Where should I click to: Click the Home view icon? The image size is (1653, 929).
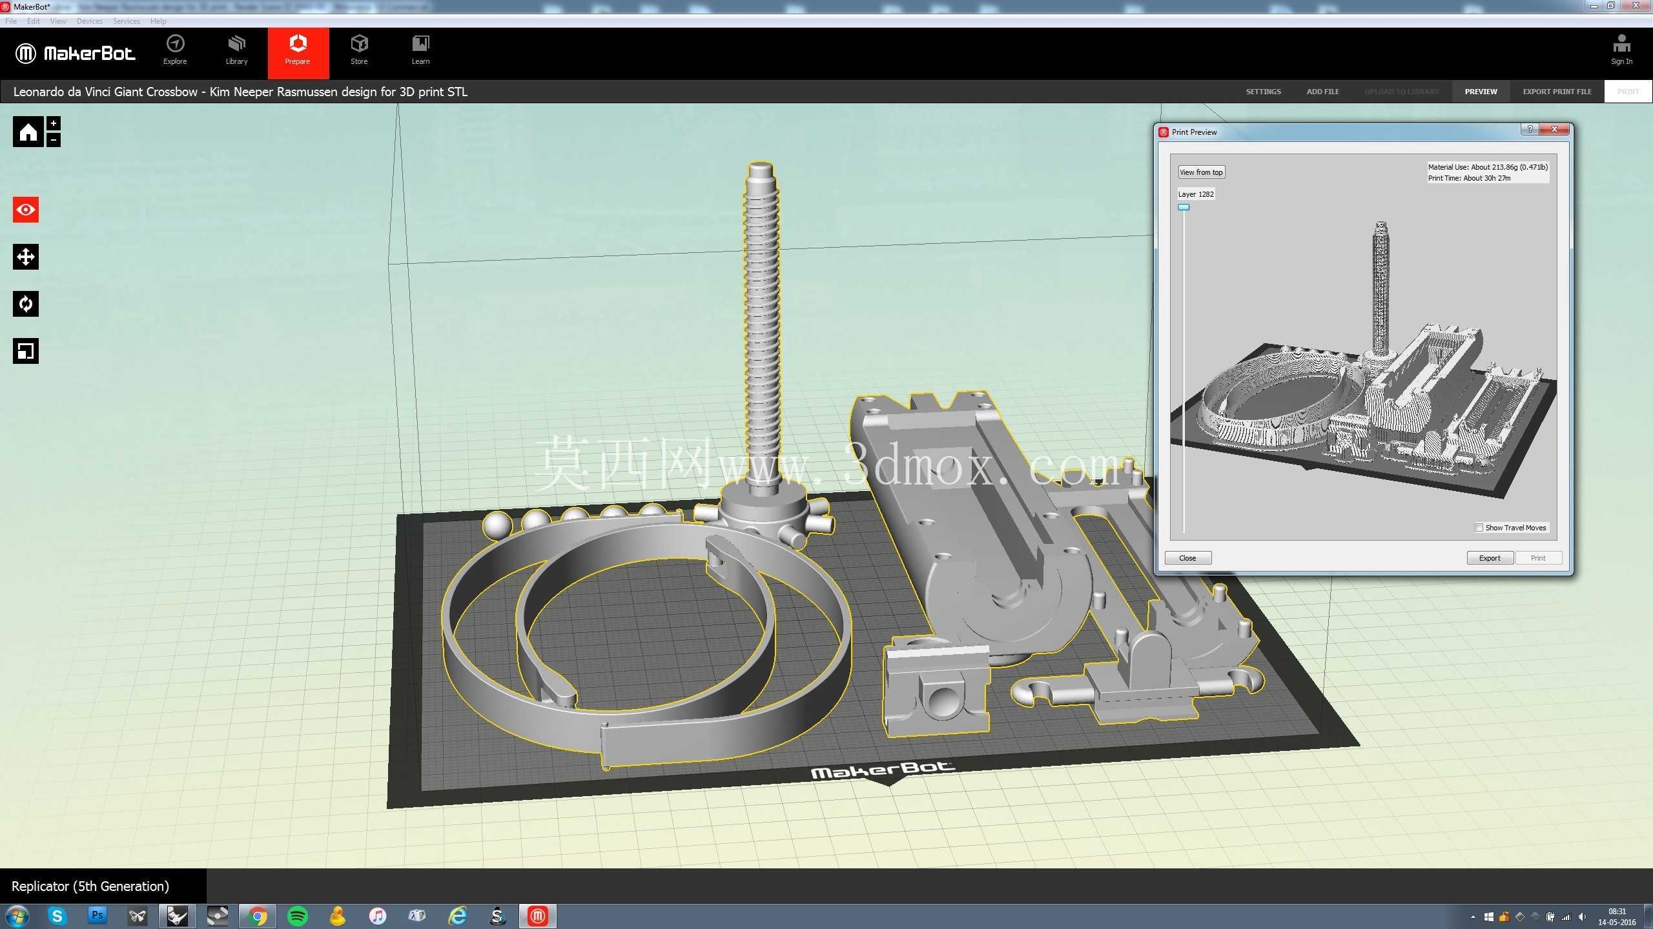(28, 132)
